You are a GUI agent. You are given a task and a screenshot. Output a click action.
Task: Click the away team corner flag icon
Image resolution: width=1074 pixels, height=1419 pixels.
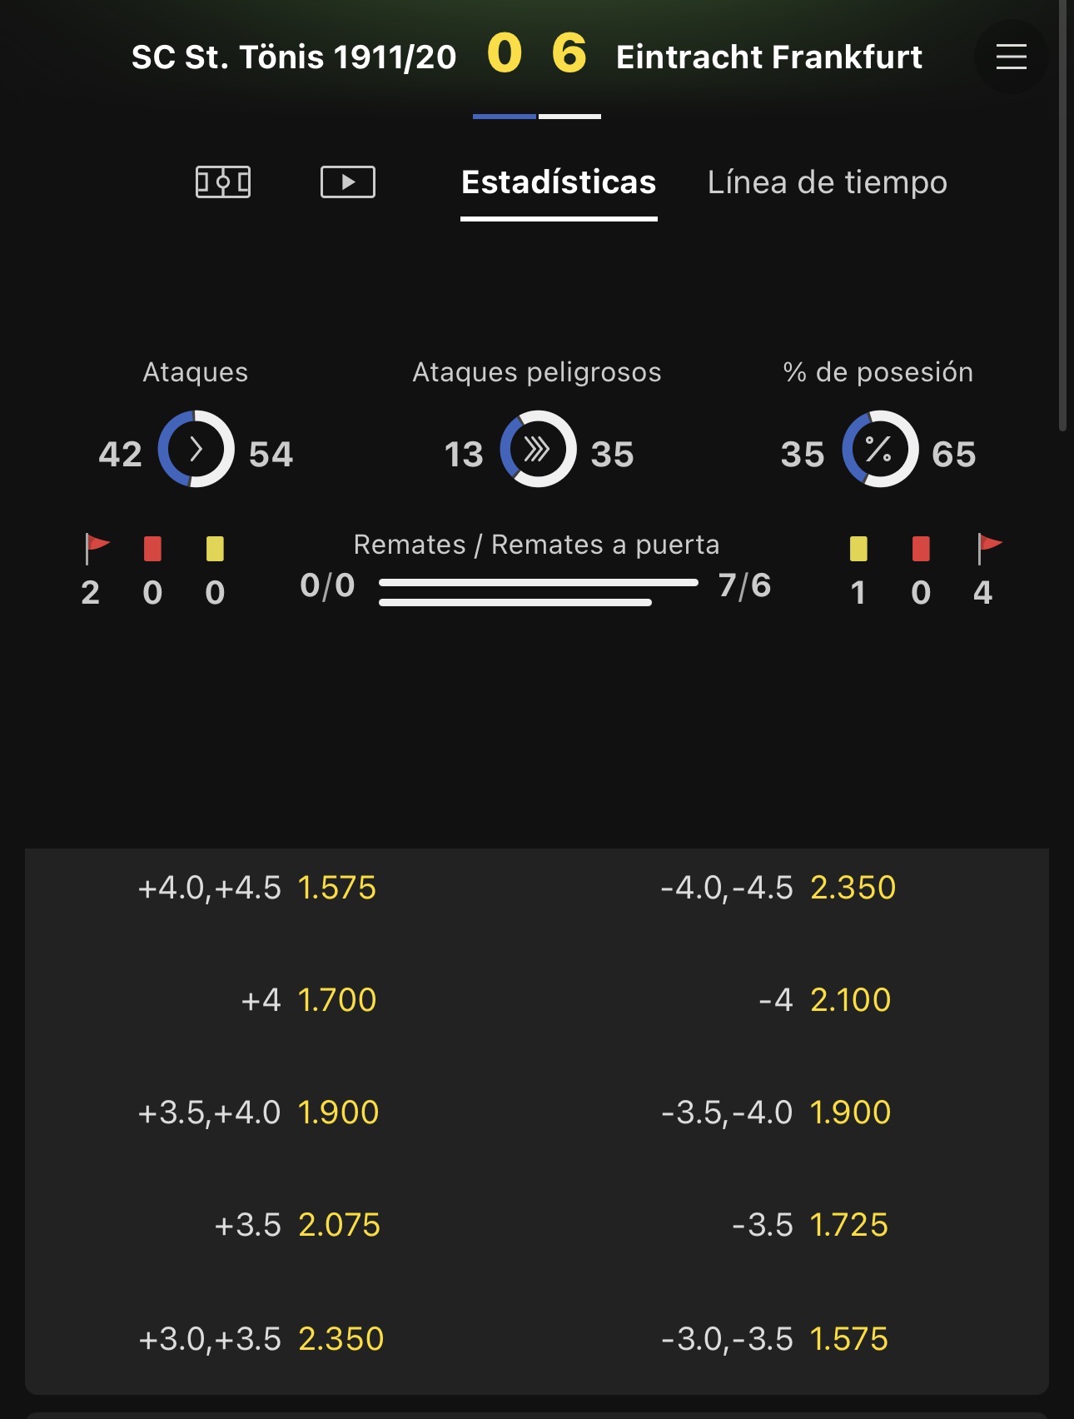pyautogui.click(x=989, y=549)
